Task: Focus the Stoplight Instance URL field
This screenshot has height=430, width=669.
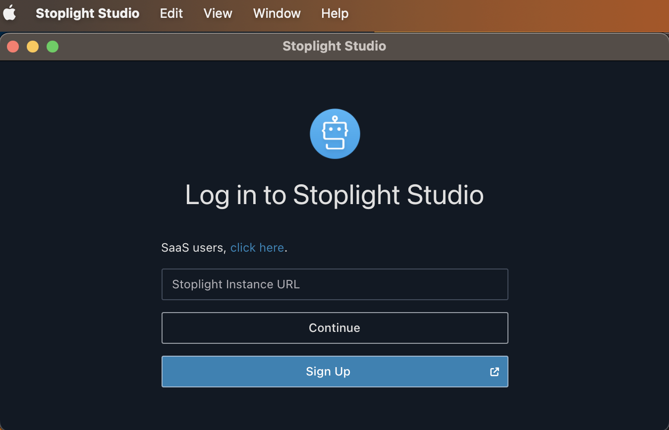Action: point(334,284)
